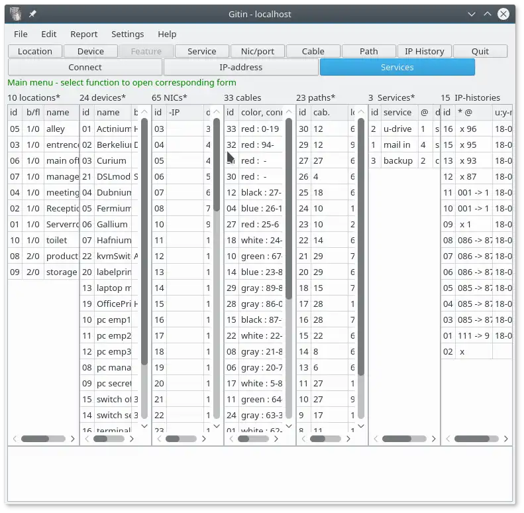524x513 pixels.
Task: Select cable row 'green : 67'
Action: click(x=254, y=256)
